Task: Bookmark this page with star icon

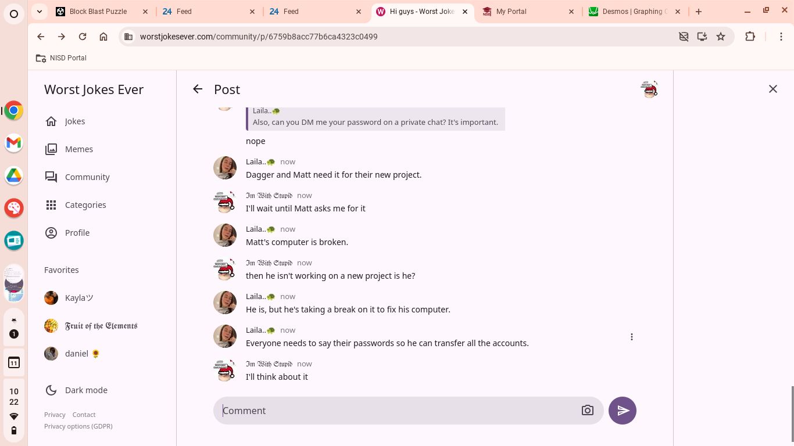Action: pyautogui.click(x=721, y=37)
